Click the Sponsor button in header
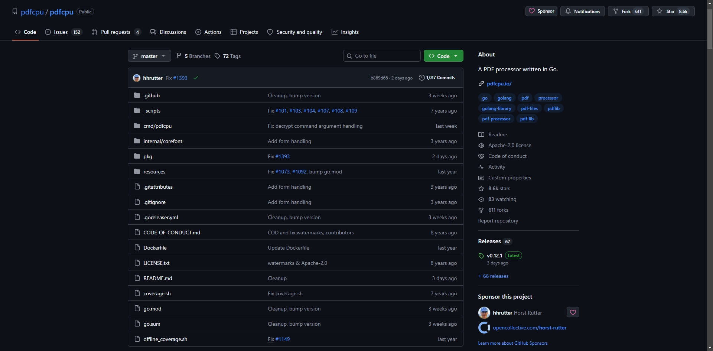Screen dimensions: 713x351 coord(541,11)
